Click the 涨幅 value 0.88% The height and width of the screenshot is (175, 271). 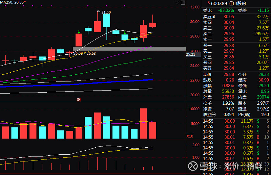[x=228, y=86]
